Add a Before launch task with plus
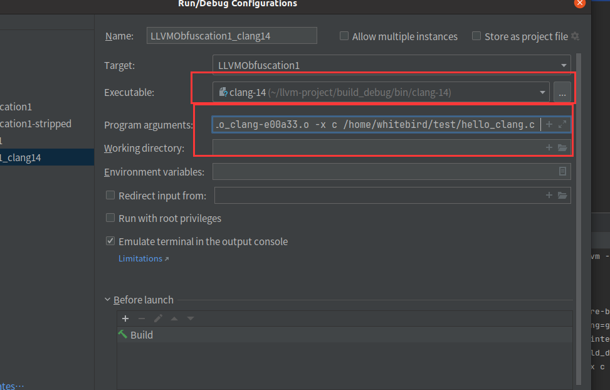 pos(125,319)
